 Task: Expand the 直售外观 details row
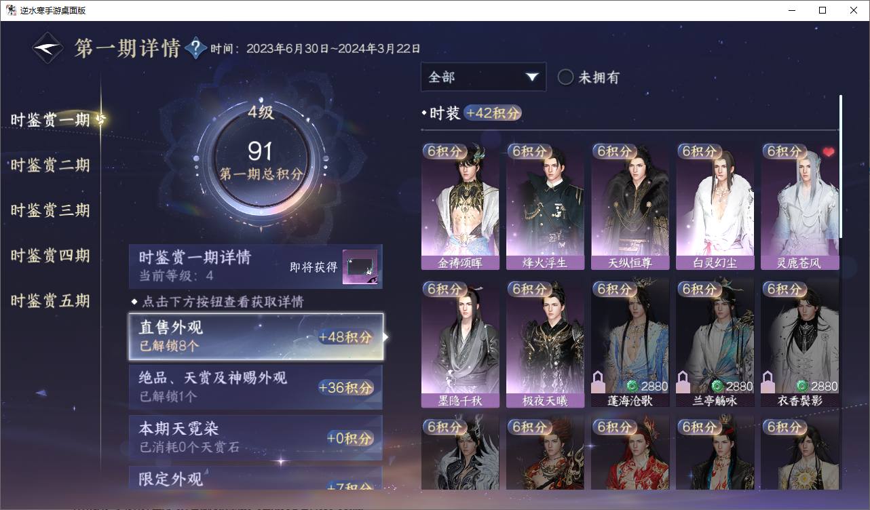pos(256,336)
